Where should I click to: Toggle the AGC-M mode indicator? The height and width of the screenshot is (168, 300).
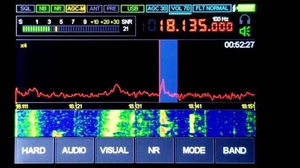coord(75,9)
